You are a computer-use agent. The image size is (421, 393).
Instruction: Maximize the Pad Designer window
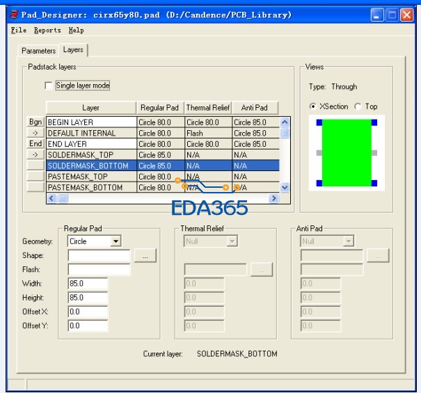pyautogui.click(x=392, y=15)
